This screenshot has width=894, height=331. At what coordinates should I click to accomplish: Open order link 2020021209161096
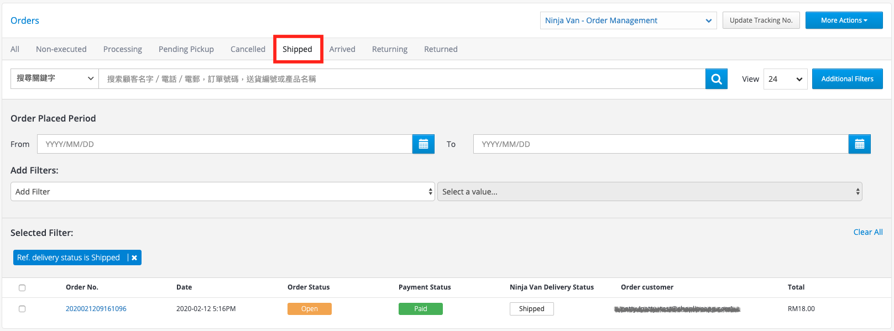[x=96, y=309]
